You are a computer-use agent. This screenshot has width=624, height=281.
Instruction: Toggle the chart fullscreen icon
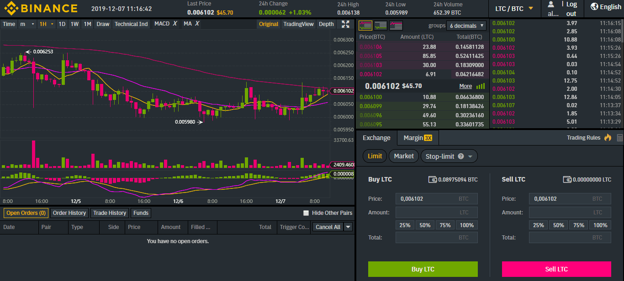pyautogui.click(x=345, y=24)
